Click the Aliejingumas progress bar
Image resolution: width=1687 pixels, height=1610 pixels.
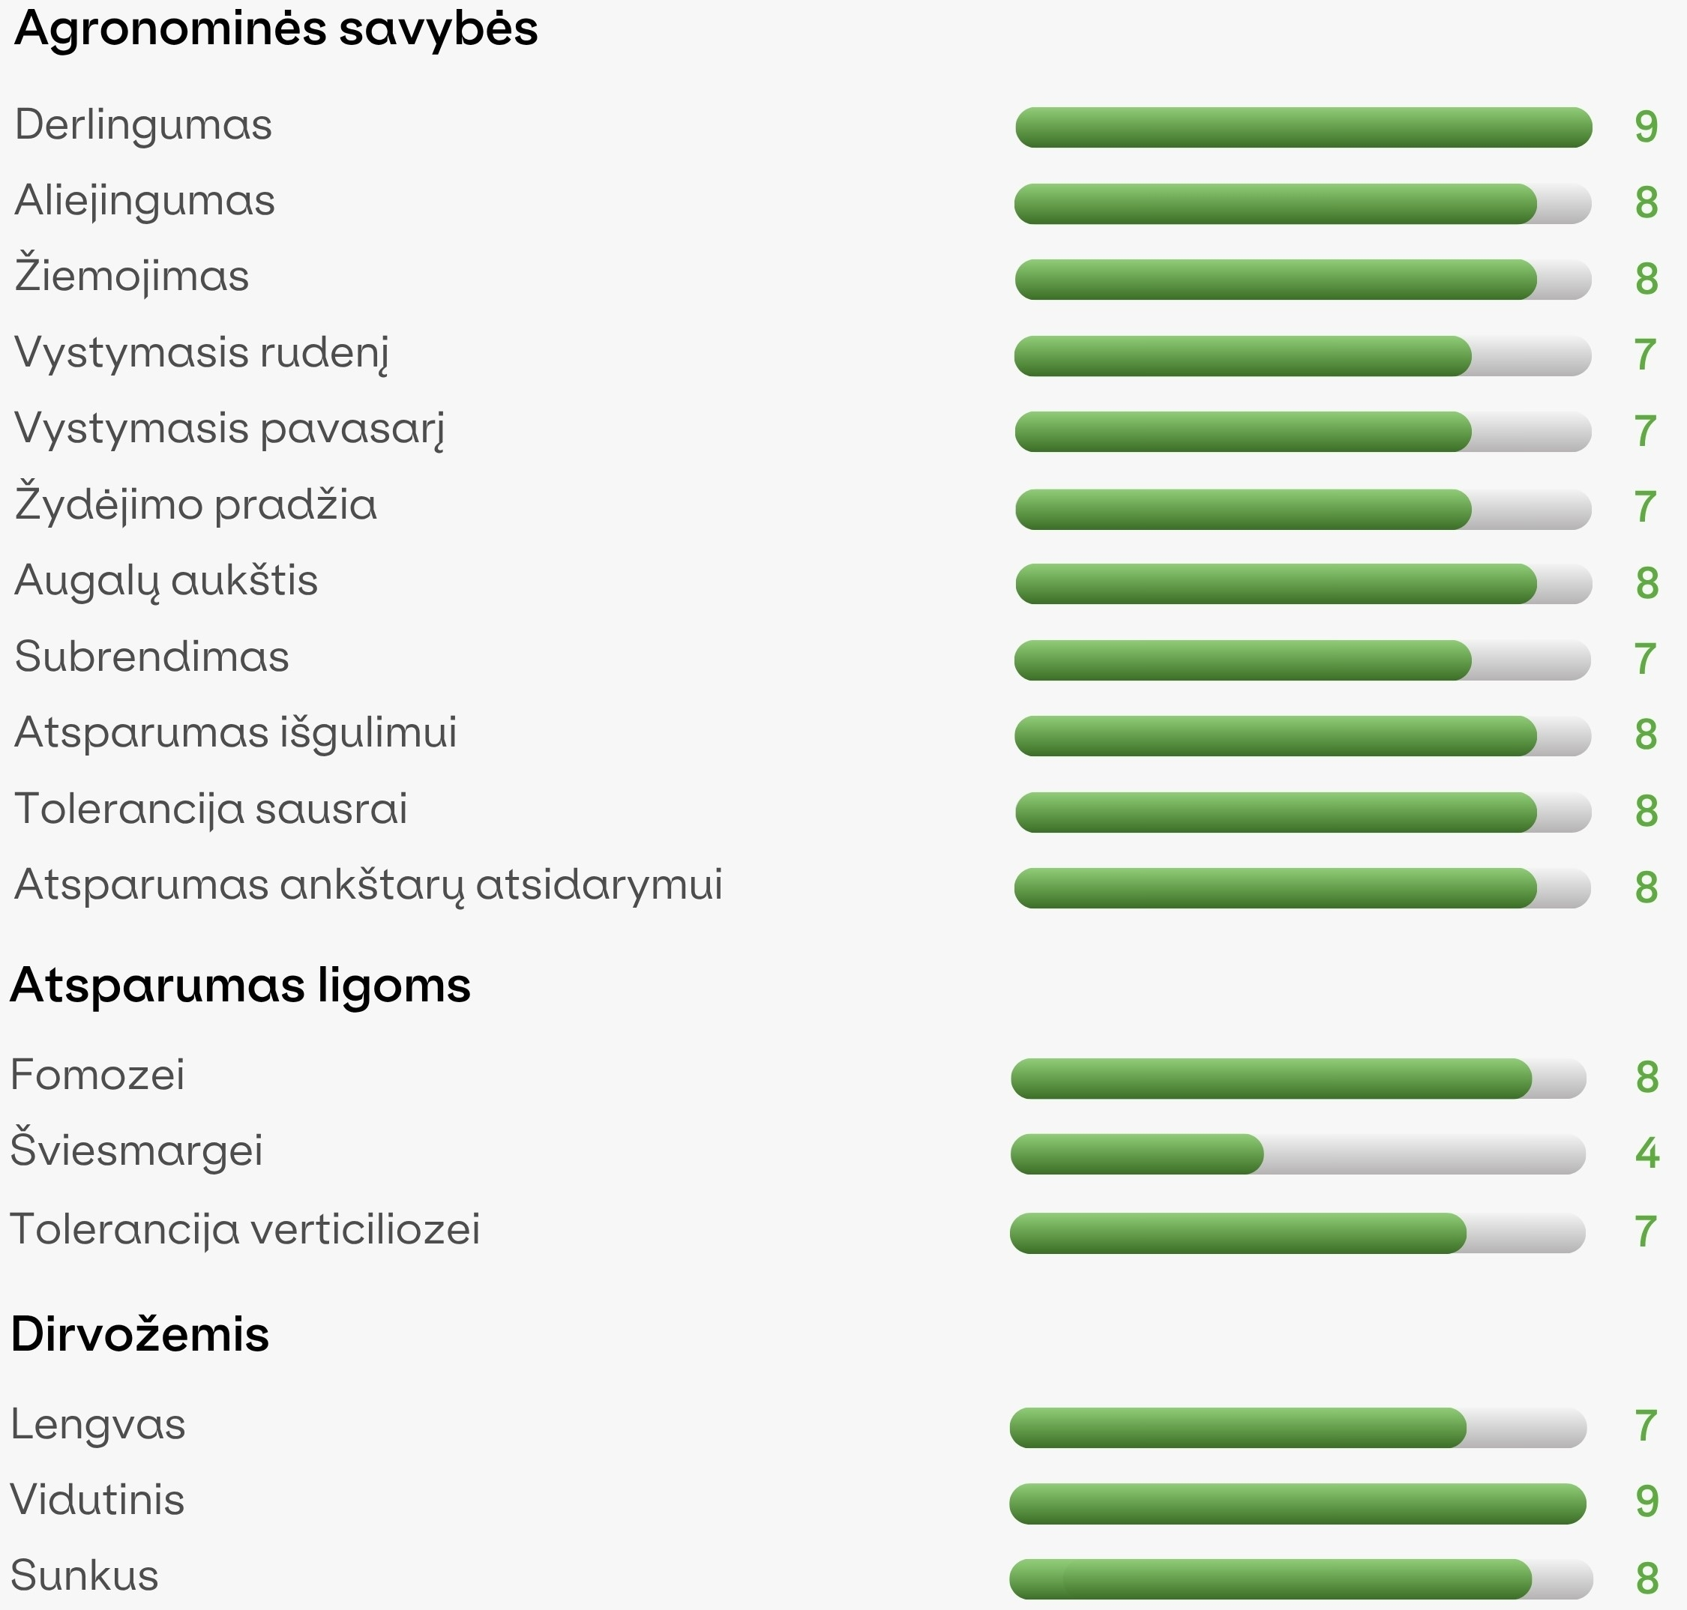(1302, 203)
